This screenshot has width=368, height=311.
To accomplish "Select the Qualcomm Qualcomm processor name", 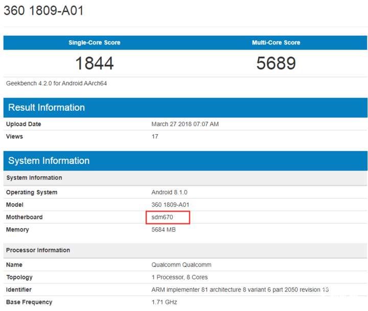I will click(x=181, y=265).
